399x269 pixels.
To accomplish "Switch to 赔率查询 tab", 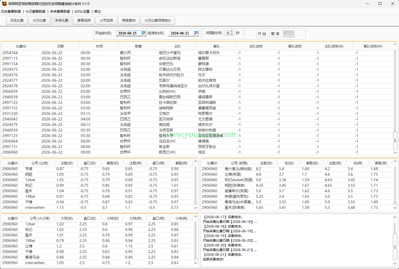I will [x=129, y=20].
